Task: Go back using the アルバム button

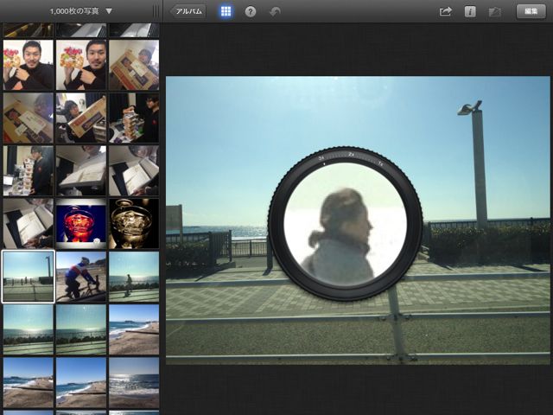Action: point(188,11)
